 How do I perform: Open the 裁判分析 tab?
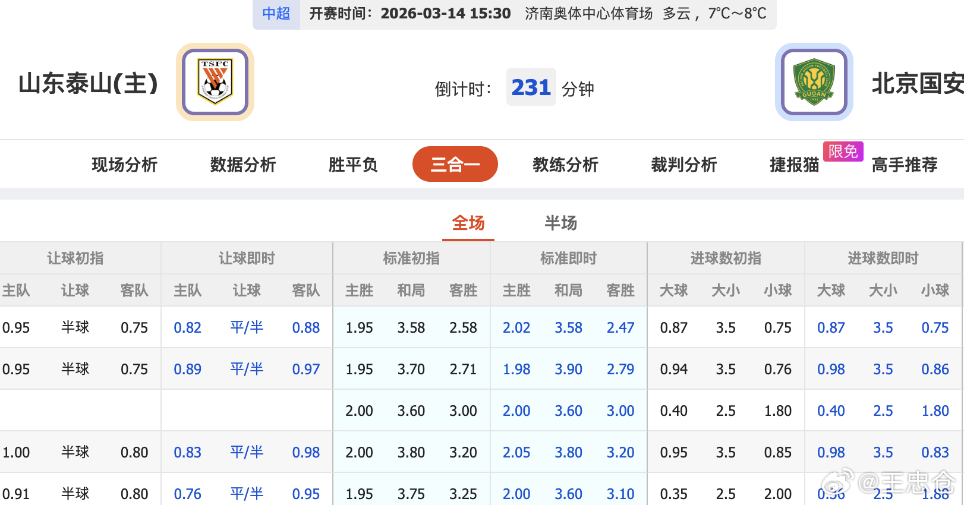(x=684, y=165)
